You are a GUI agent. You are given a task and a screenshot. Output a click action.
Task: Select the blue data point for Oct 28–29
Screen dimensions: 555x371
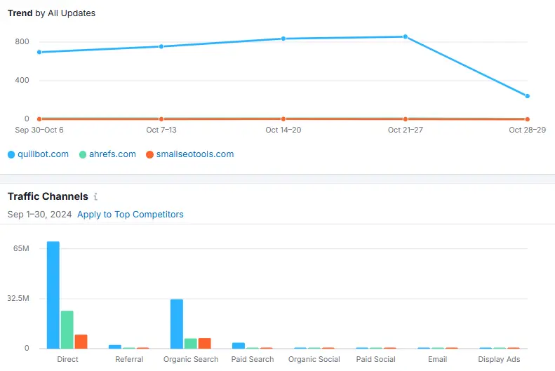(x=527, y=96)
